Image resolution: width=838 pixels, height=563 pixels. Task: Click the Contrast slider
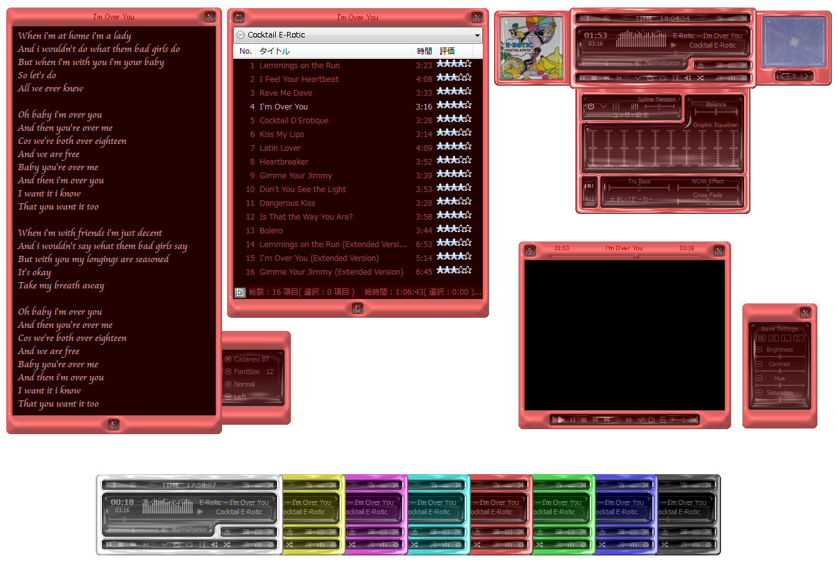coord(780,371)
